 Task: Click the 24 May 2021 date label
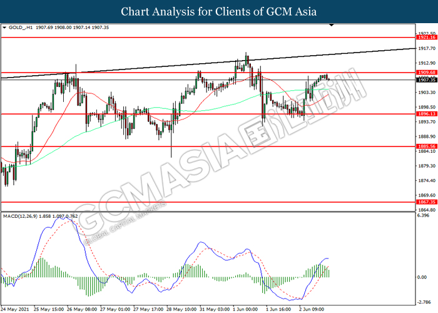15,309
